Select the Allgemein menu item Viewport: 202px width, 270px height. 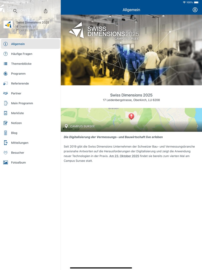(30, 44)
